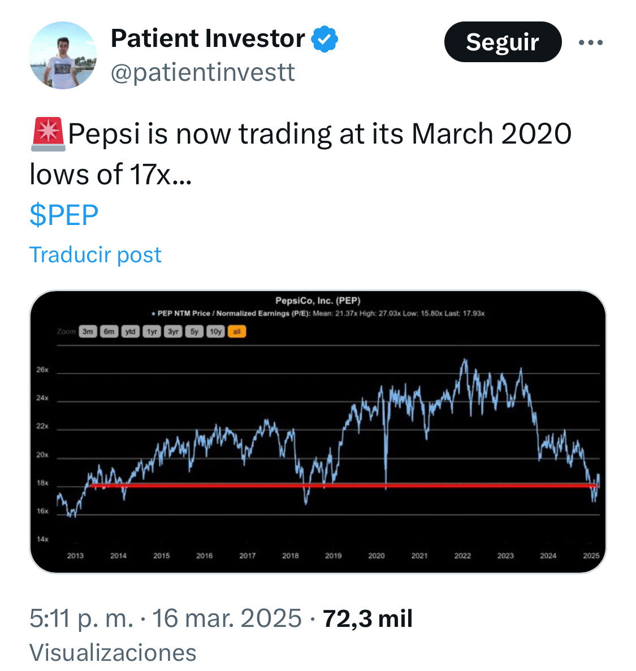
Task: Select the 3m chart zoom option
Action: click(x=88, y=332)
